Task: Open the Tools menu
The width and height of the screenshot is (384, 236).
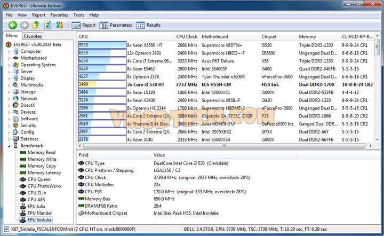Action: point(78,15)
